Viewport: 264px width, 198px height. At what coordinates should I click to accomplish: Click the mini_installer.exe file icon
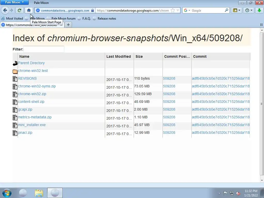click(x=15, y=125)
